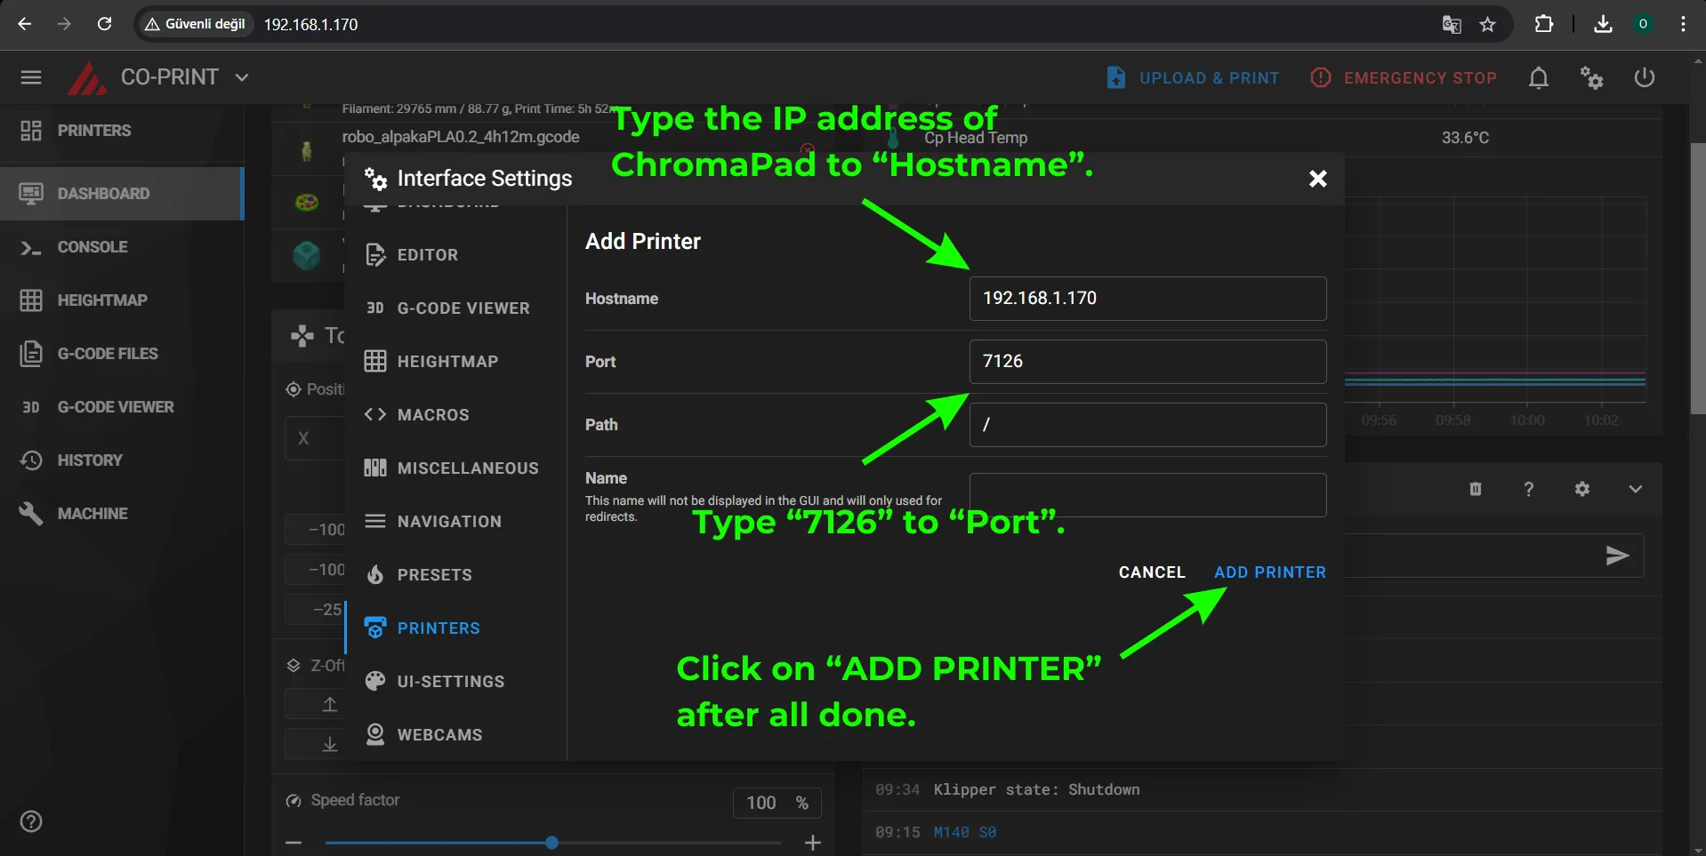Click the M140 S0 console command link
The height and width of the screenshot is (856, 1706).
tap(964, 832)
